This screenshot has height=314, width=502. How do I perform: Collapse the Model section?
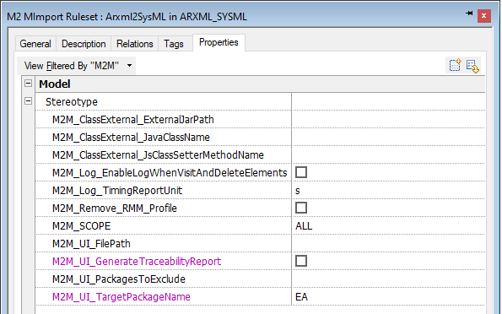28,84
